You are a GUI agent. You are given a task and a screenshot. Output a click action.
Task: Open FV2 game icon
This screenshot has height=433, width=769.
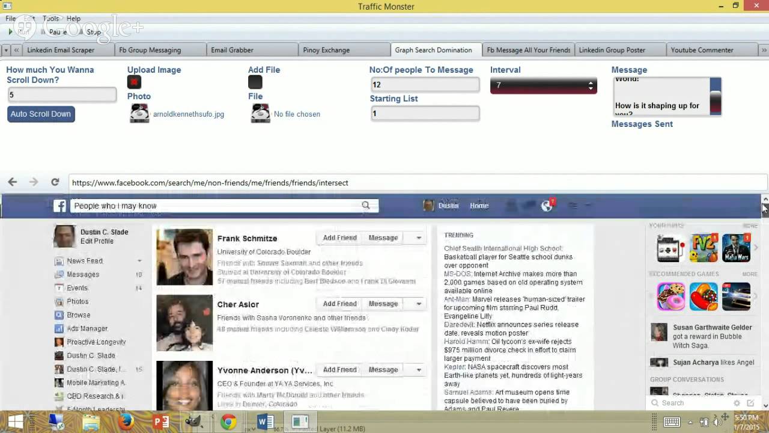pyautogui.click(x=704, y=248)
